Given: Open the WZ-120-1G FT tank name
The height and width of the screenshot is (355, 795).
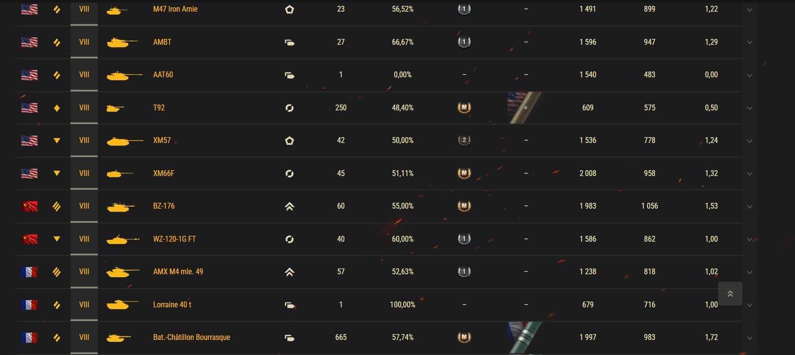Looking at the screenshot, I should tap(175, 239).
